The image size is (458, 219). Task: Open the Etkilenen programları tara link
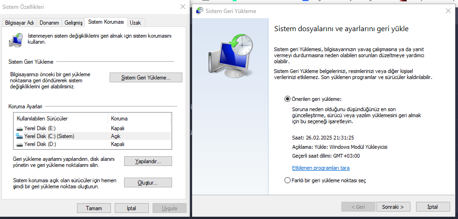pos(321,168)
